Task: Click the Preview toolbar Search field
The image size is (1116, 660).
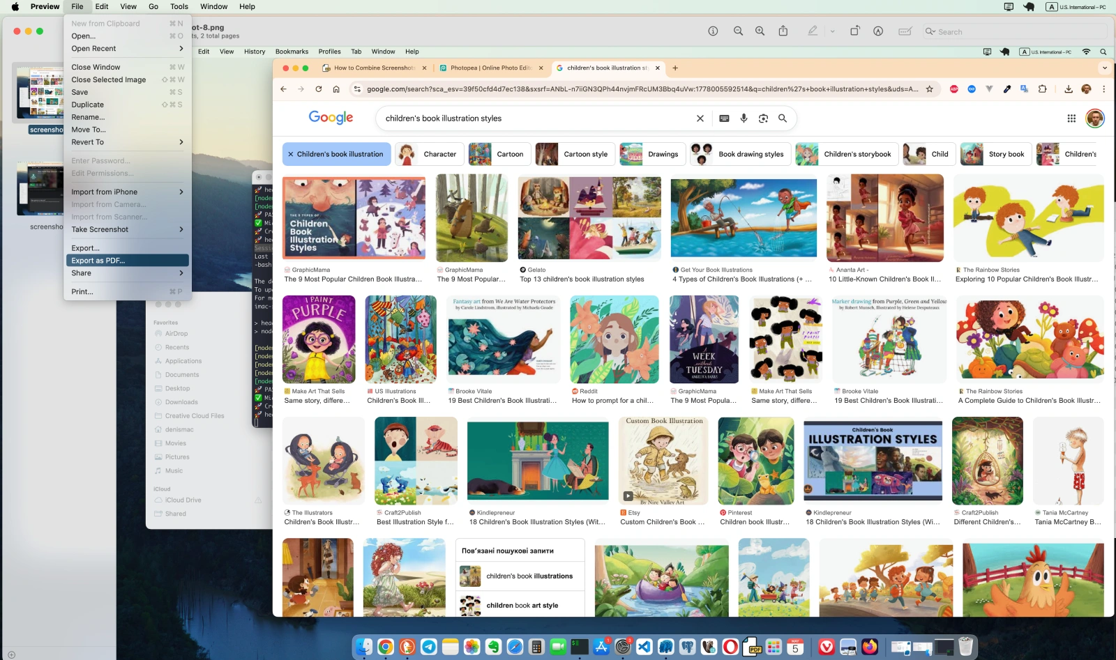Action: [x=1015, y=31]
